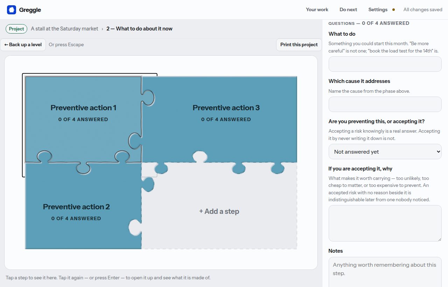The height and width of the screenshot is (287, 448).
Task: Open the preventing-or-accepting dropdown
Action: pos(385,152)
